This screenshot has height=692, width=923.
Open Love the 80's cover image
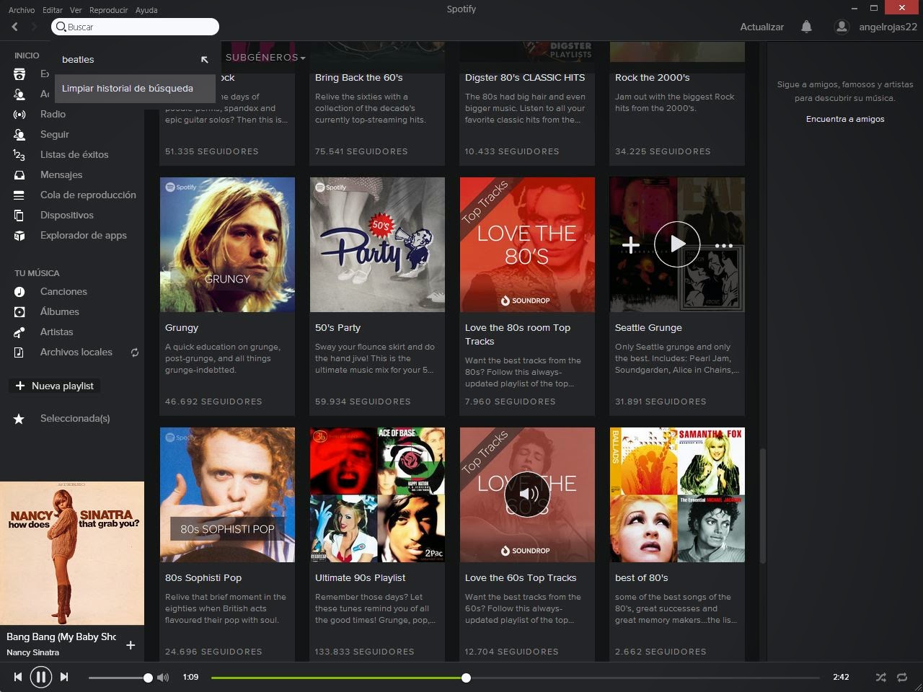(527, 244)
